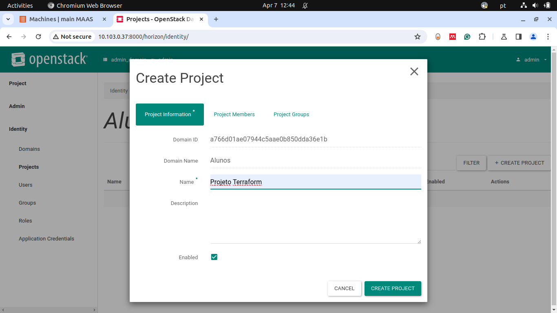Open the Activities overview

pos(20,5)
